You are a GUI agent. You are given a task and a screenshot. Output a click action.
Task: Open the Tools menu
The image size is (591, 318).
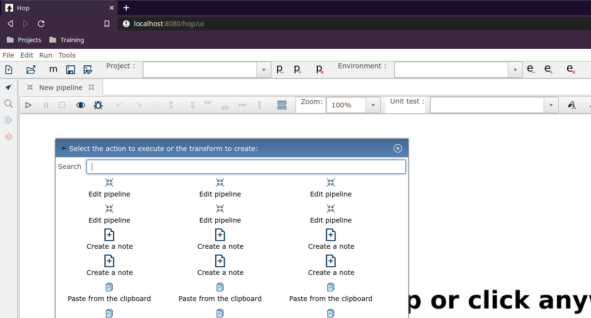click(x=67, y=55)
